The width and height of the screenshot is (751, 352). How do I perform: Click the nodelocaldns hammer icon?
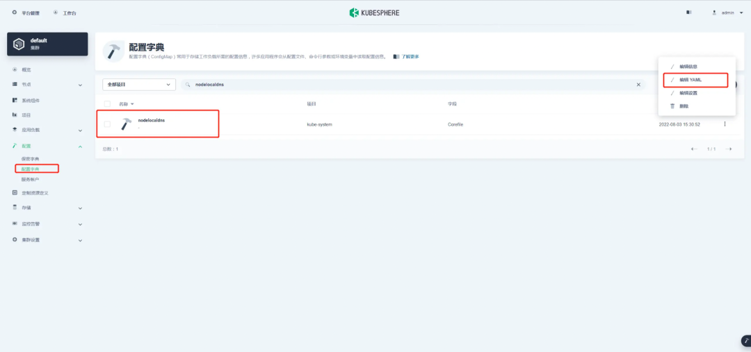(x=126, y=124)
